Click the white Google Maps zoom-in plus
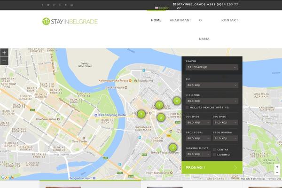This screenshot has width=282, height=188. click(277, 167)
